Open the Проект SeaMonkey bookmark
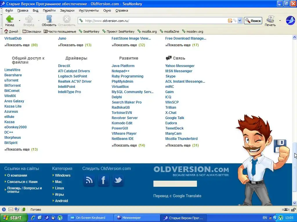 point(118,32)
